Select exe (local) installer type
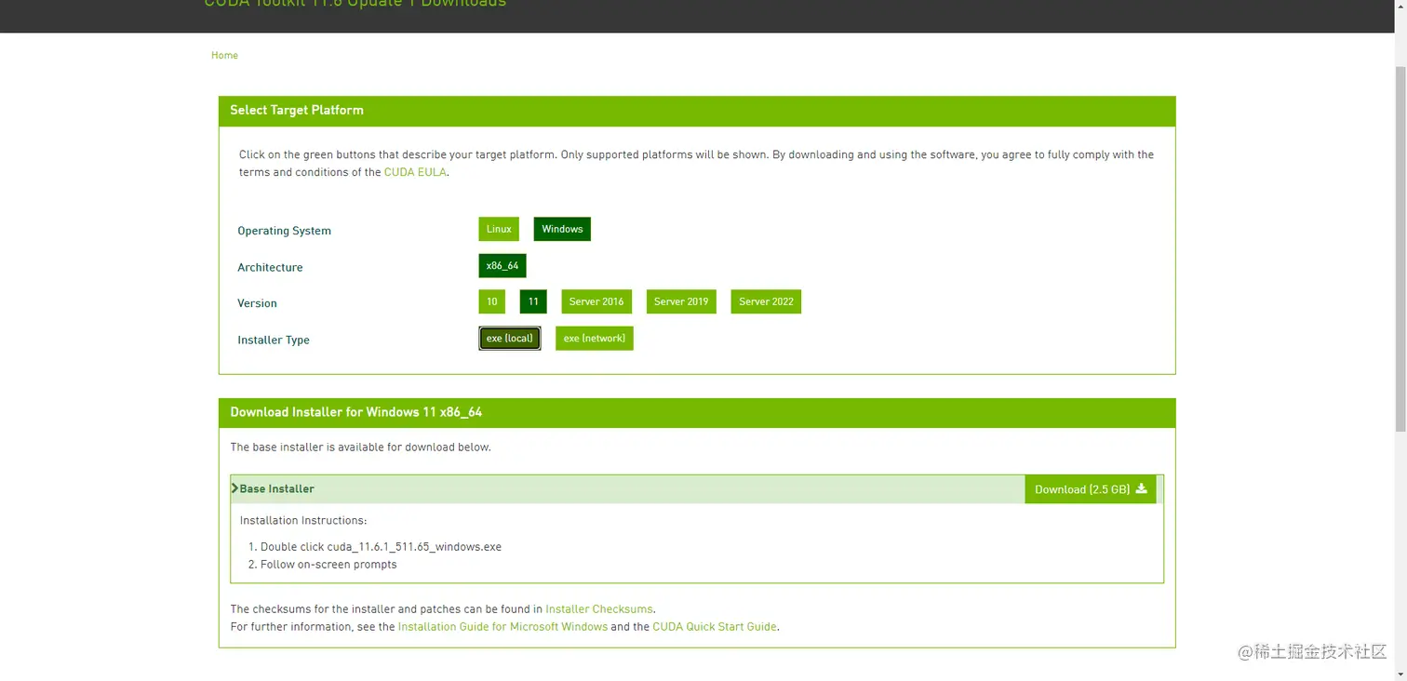This screenshot has width=1407, height=681. [510, 338]
